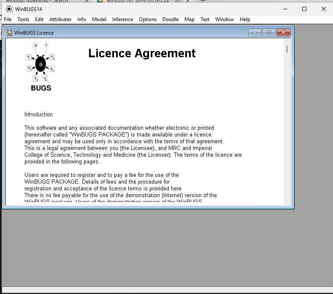The width and height of the screenshot is (333, 294).
Task: Open the Help menu
Action: click(x=245, y=19)
